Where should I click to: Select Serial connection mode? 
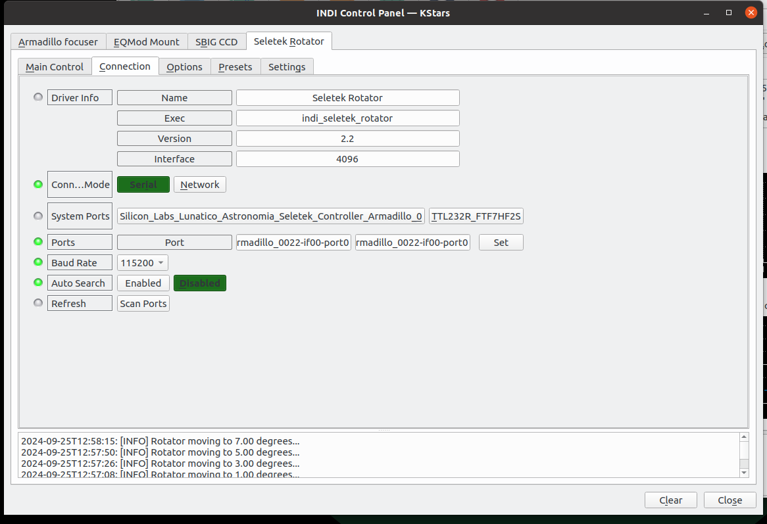(x=143, y=184)
